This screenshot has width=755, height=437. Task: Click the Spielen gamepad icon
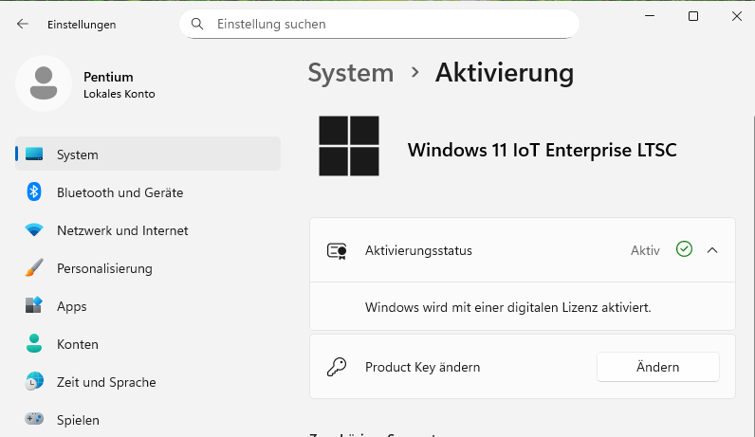(x=34, y=419)
